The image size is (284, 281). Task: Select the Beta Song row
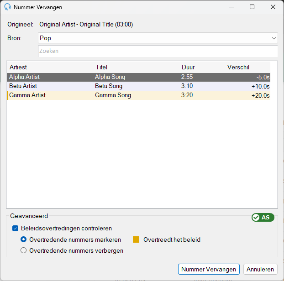click(x=138, y=86)
